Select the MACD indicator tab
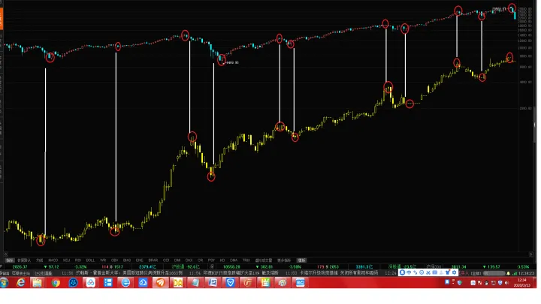This screenshot has height=304, width=541. (x=53, y=260)
